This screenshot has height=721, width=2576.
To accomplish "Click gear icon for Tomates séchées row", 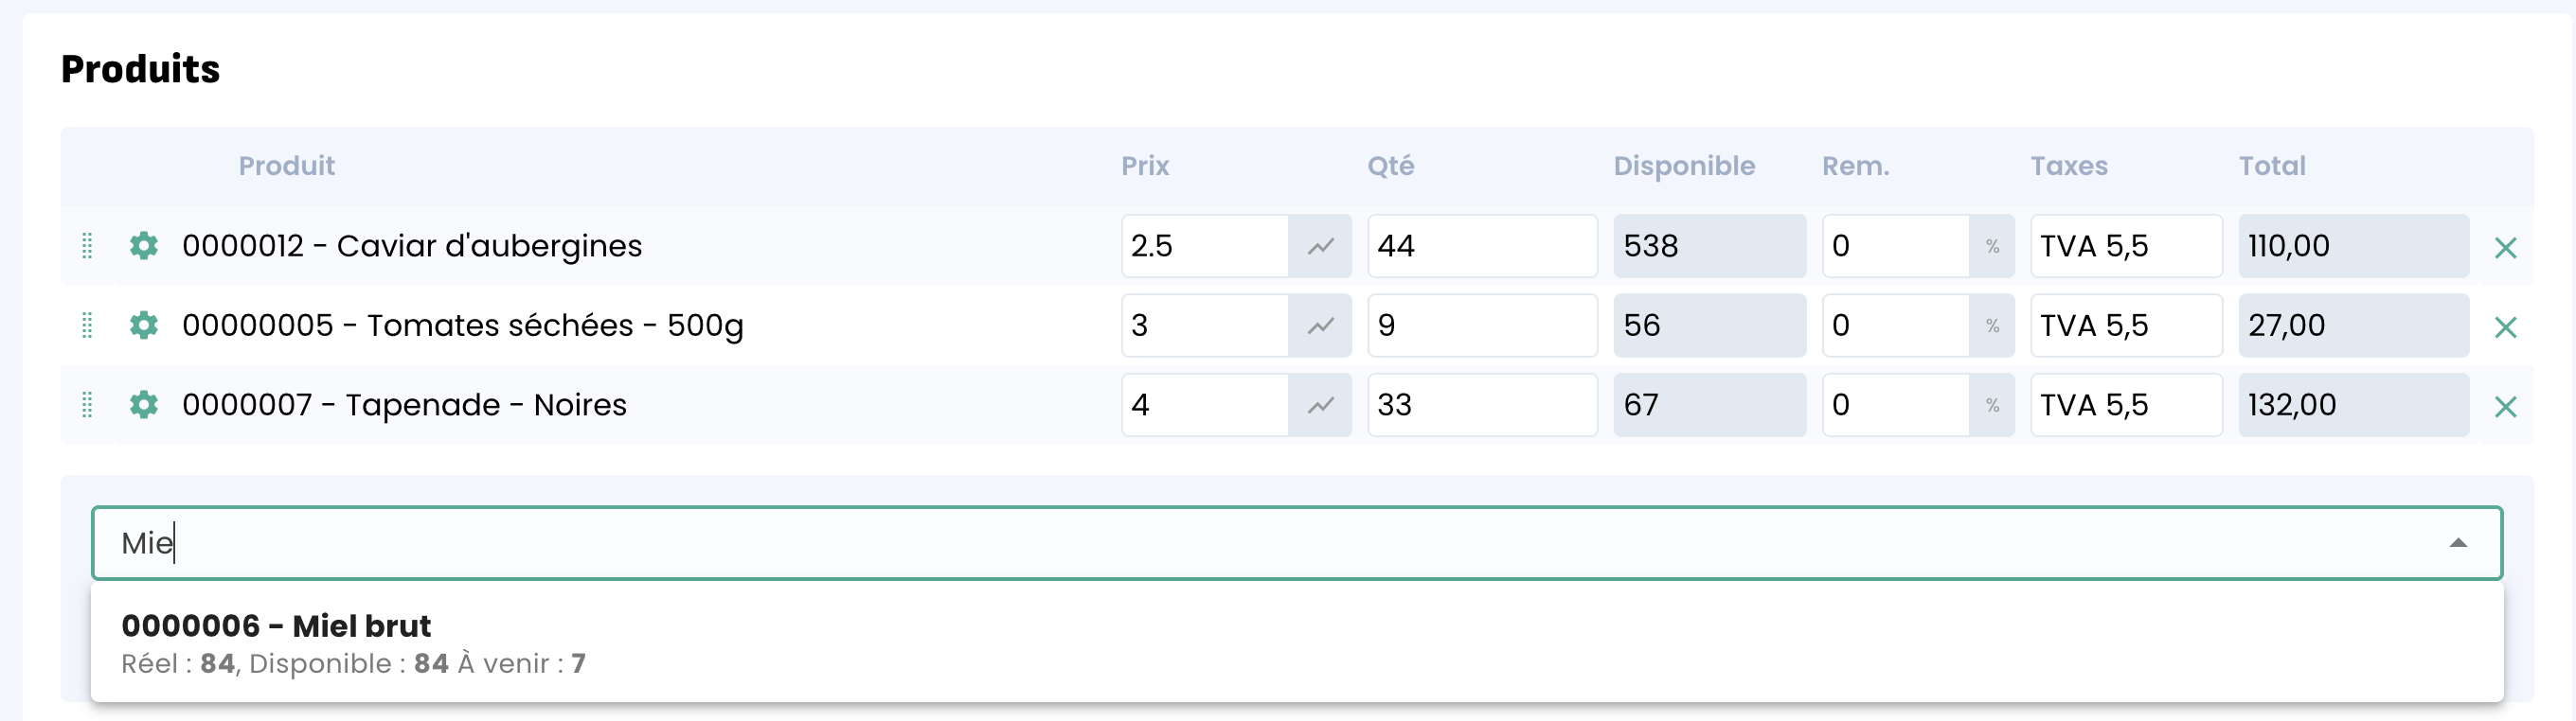I will (x=144, y=325).
